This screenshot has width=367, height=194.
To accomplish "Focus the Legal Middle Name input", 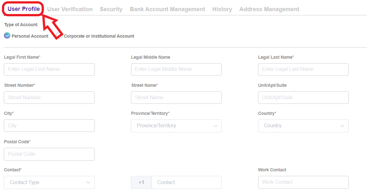I will 176,69.
